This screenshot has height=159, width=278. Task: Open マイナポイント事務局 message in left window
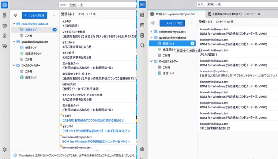[x=98, y=34]
